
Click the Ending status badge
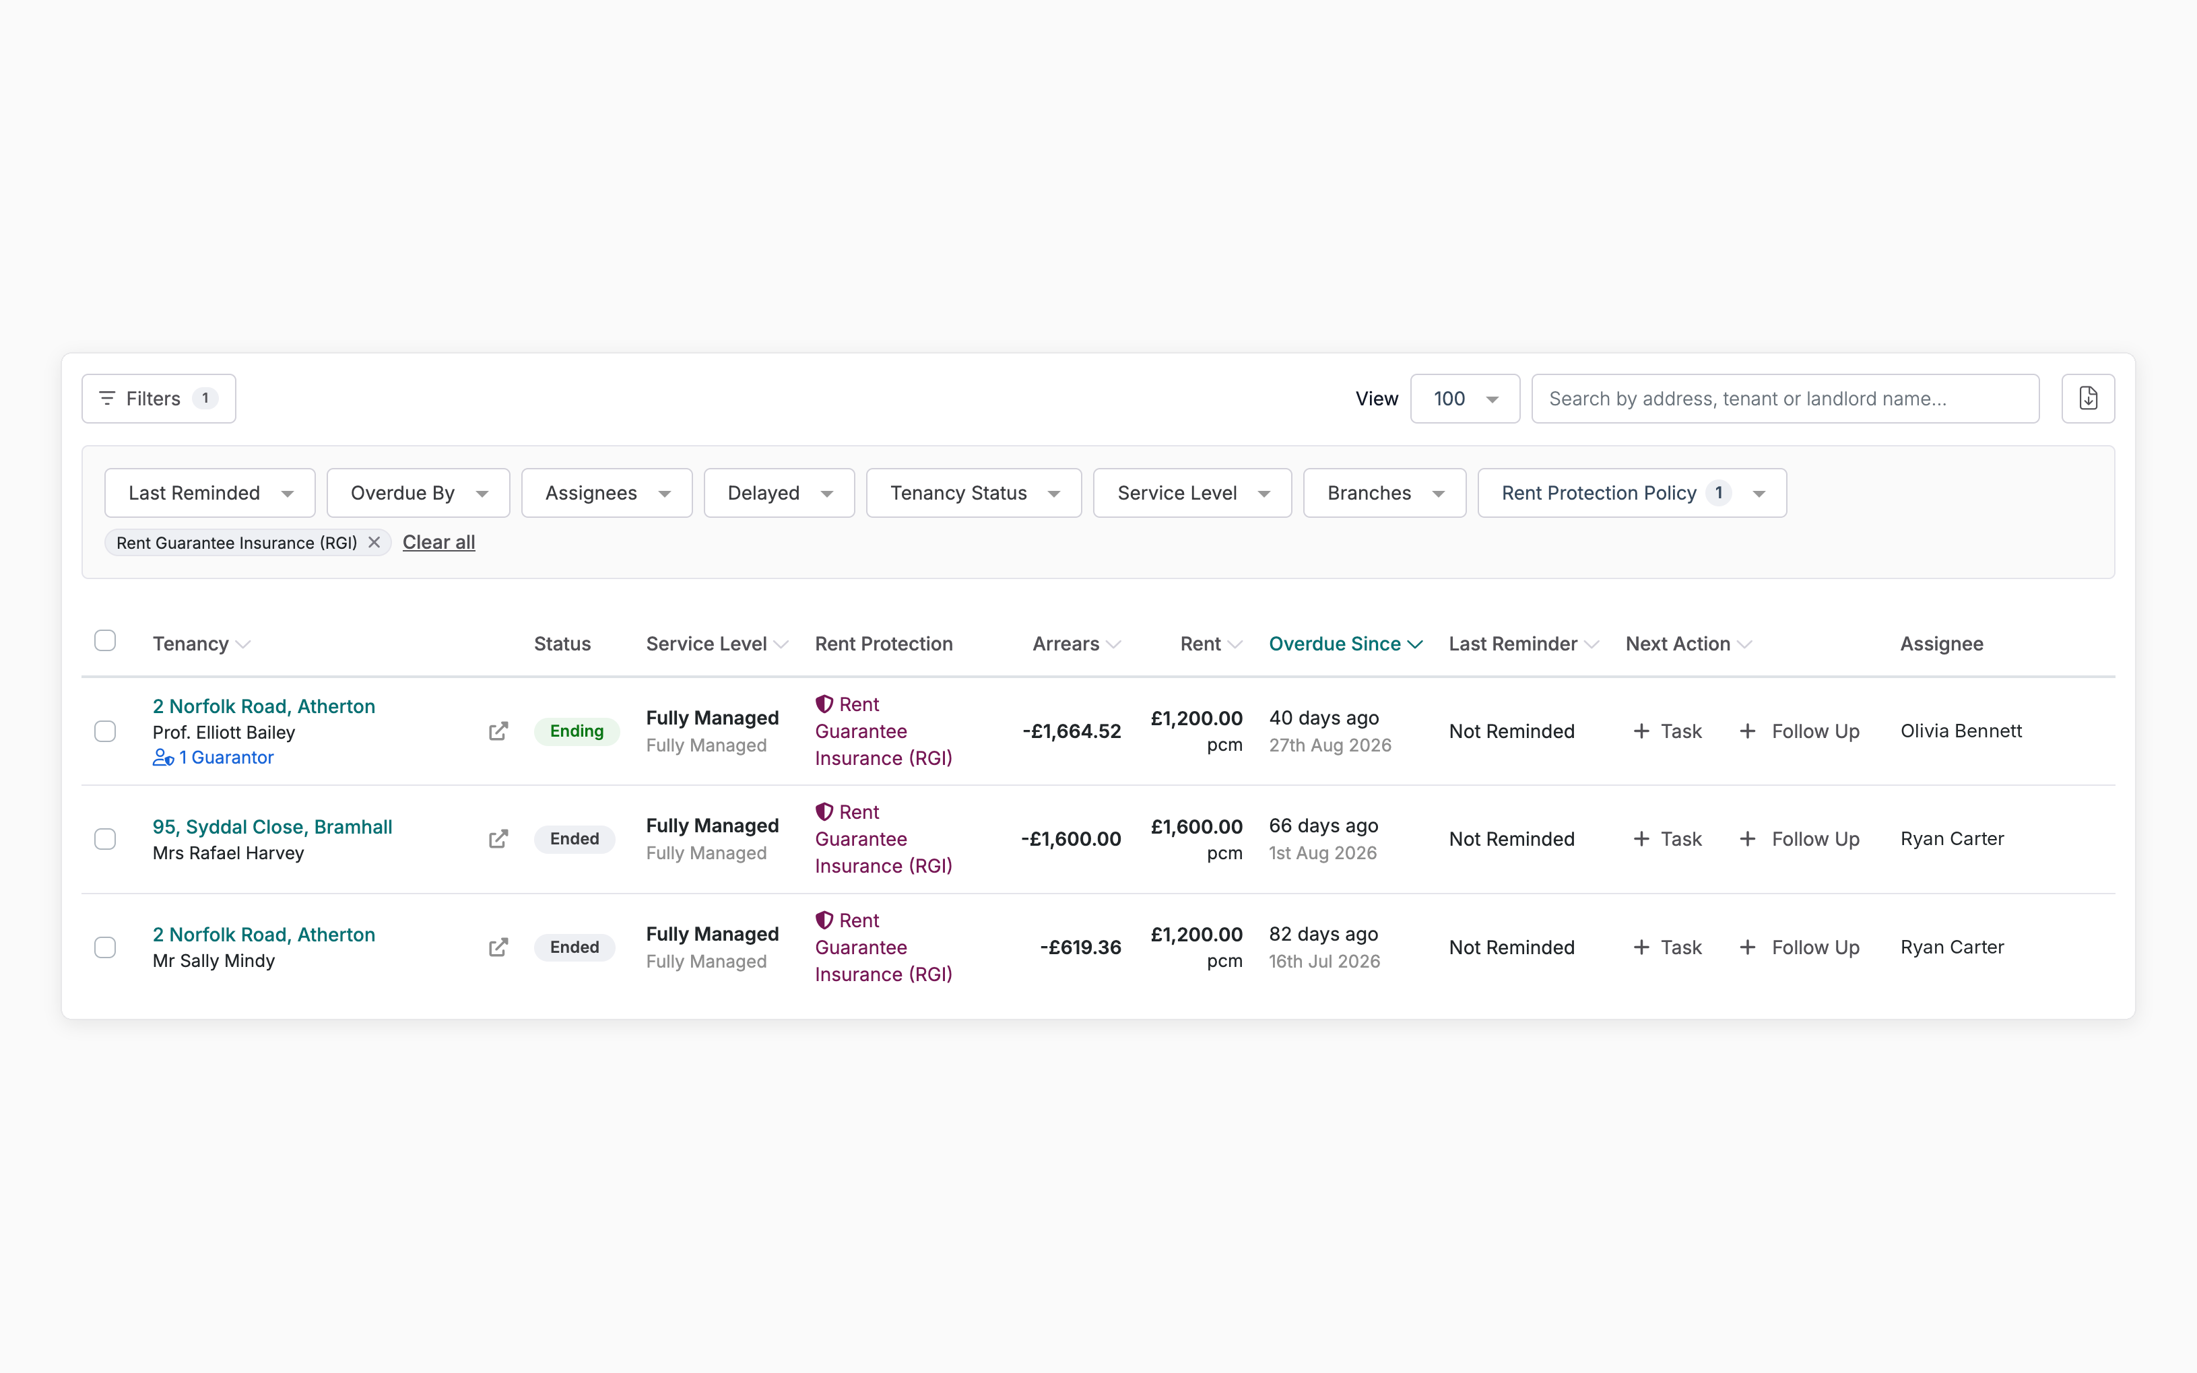tap(577, 731)
